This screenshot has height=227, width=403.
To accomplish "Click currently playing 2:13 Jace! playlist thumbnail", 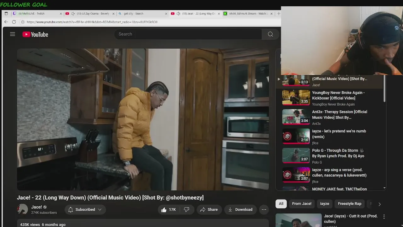I will (296, 81).
